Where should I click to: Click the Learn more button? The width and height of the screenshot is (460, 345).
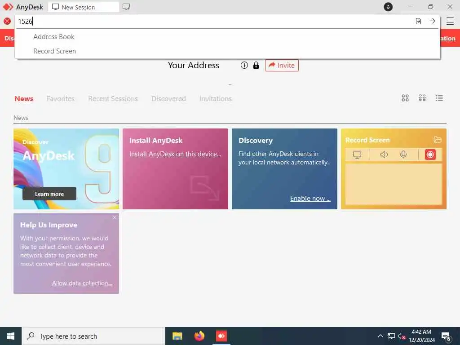click(x=49, y=194)
